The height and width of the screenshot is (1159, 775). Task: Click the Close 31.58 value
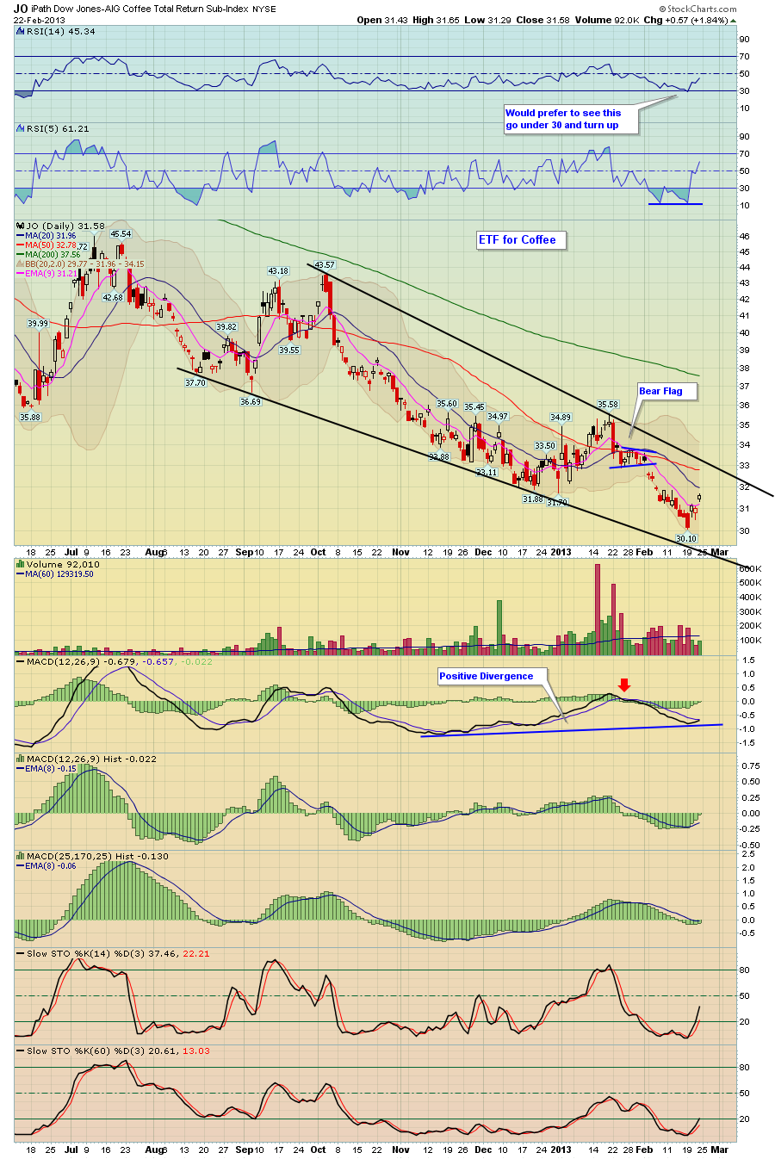point(542,20)
